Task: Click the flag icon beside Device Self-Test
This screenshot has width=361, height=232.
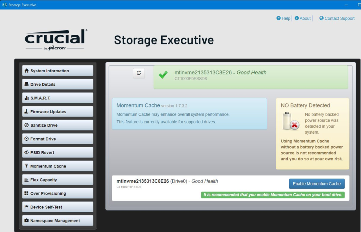Action: tap(26, 207)
